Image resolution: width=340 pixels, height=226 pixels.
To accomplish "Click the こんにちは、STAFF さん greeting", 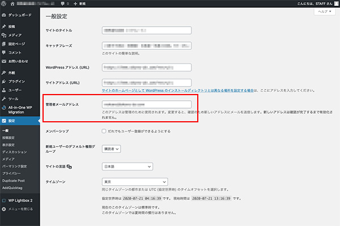I will 314,4.
